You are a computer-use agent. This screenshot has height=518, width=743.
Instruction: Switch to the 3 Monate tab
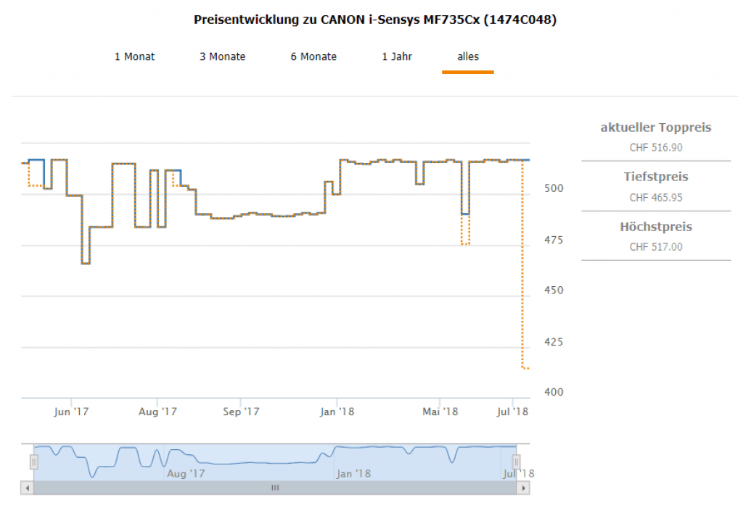(223, 57)
